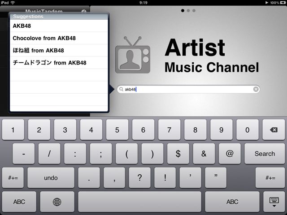This screenshot has height=215, width=287.
Task: Tap the Wi-Fi icon in status bar
Action: pos(13,3)
